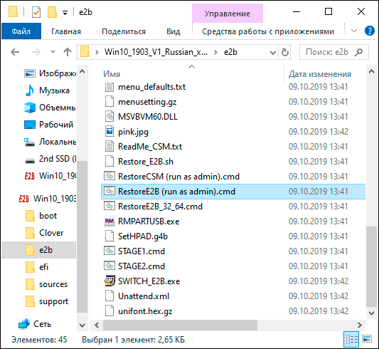Open recent locations dropdown arrow

click(53, 51)
